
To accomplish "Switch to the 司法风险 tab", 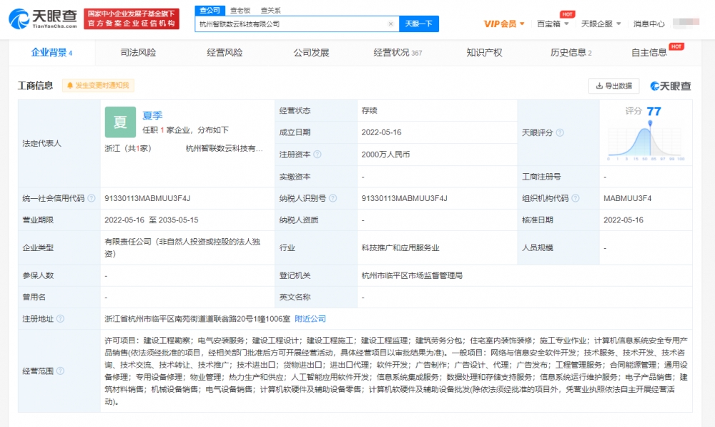I will point(138,52).
